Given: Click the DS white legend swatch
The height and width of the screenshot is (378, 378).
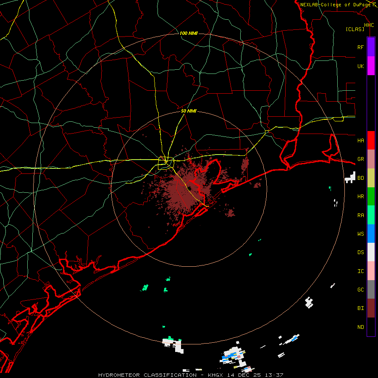Looking at the screenshot, I should click(x=371, y=252).
